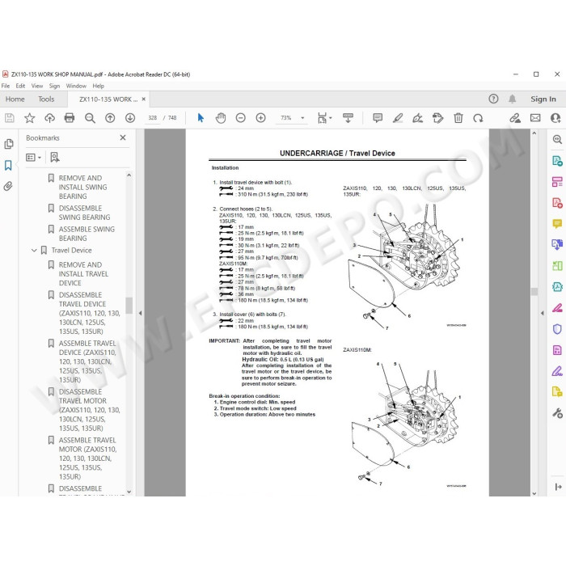The width and height of the screenshot is (566, 566).
Task: Click the stamp tool icon
Action: (437, 118)
